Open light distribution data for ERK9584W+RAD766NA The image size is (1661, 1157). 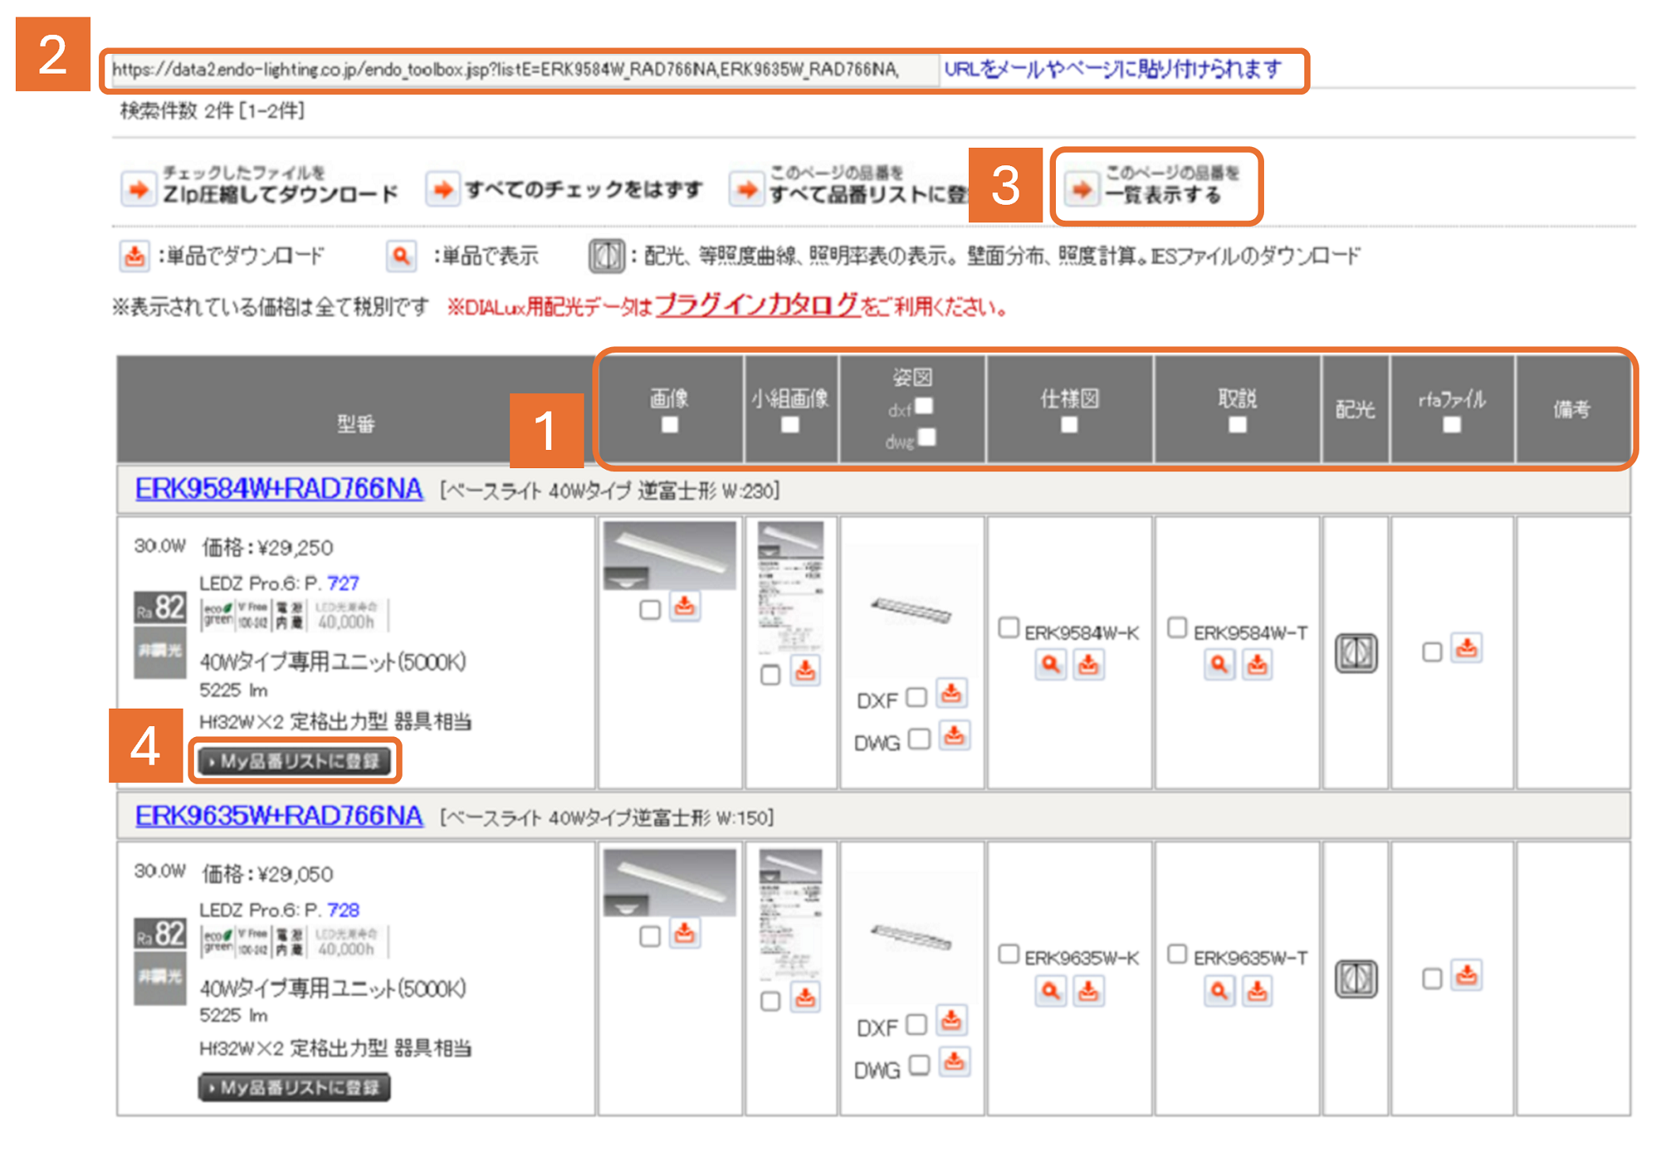point(1356,653)
